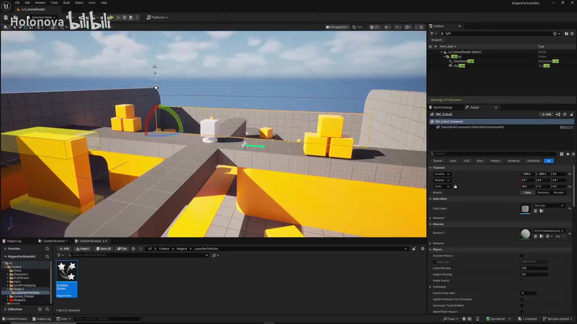Screen dimensions: 577x324
Task: Open play mode options (three dots)
Action: 137,17
